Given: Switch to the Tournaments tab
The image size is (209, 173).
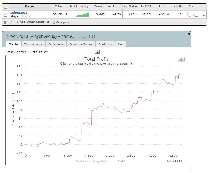Looking at the screenshot, I should (33, 44).
